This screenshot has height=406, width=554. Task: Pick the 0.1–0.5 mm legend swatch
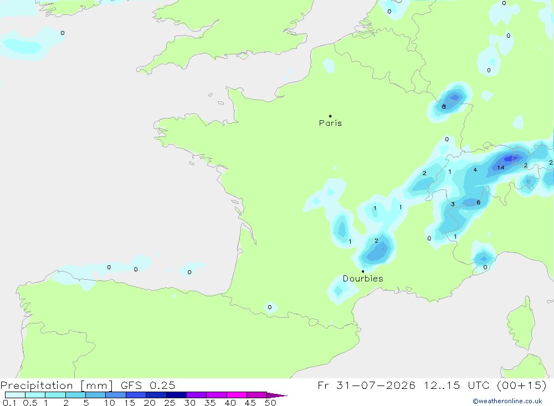(15, 395)
